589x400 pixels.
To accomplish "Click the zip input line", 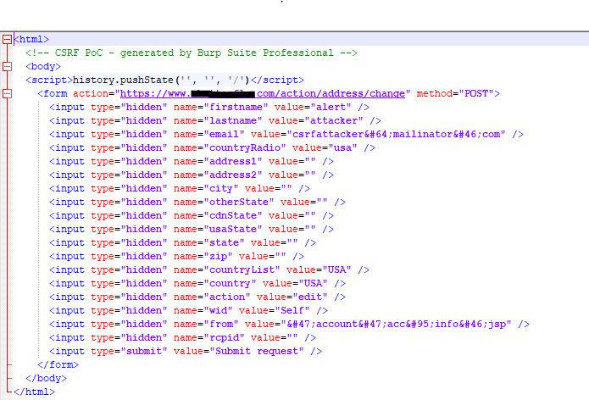I will point(176,256).
